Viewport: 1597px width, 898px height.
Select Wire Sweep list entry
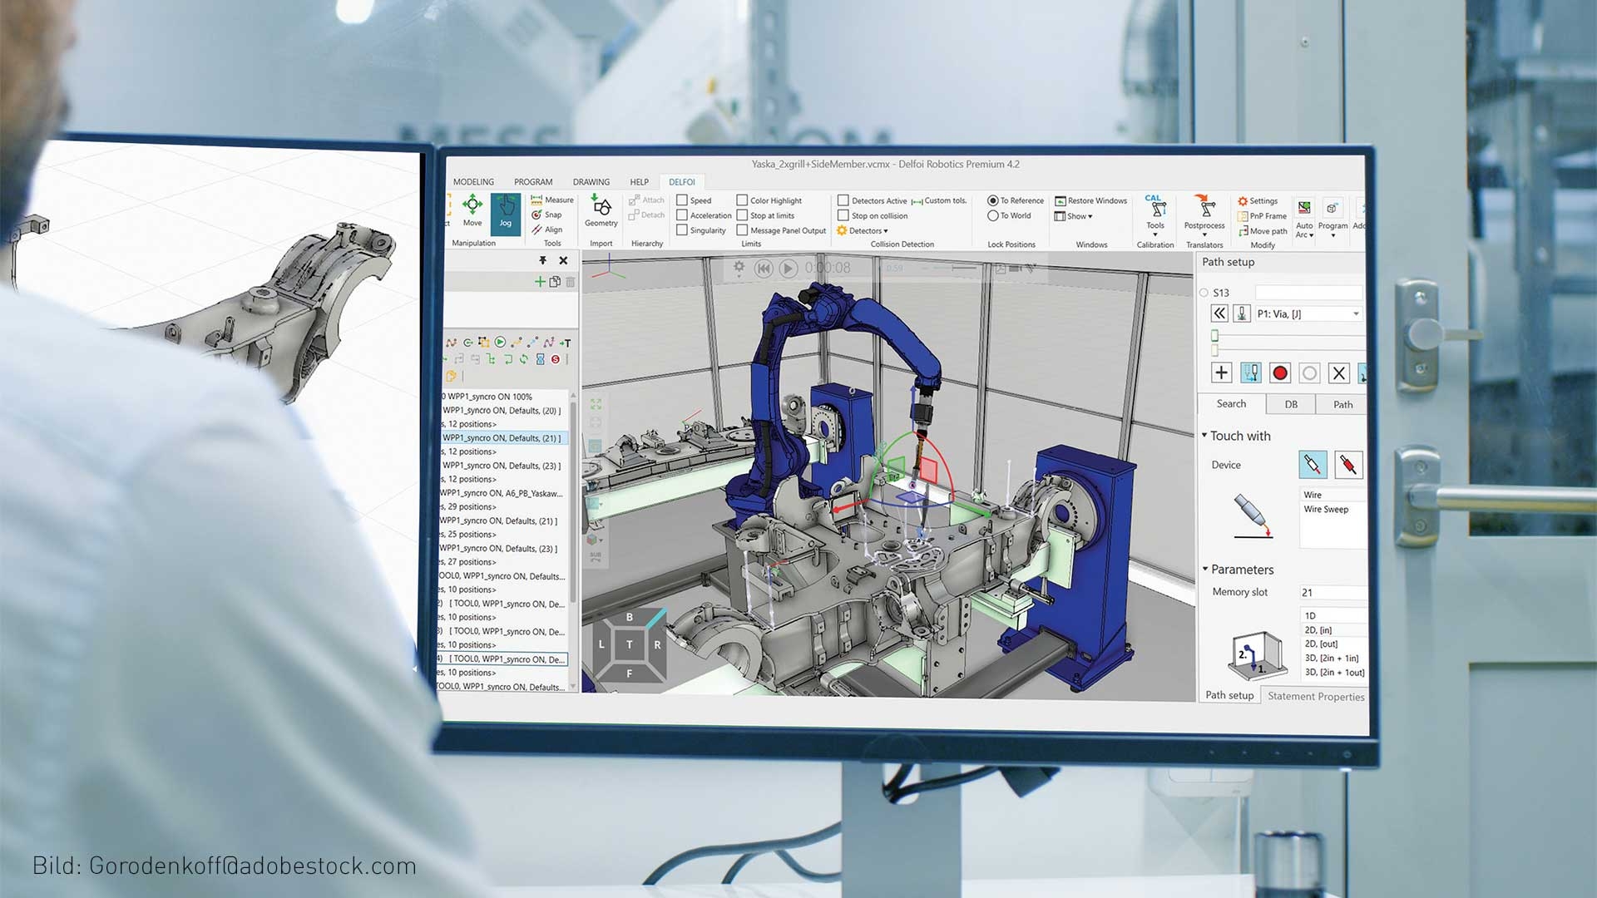coord(1326,510)
